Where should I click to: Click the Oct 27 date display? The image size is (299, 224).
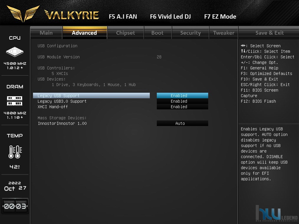(15, 188)
